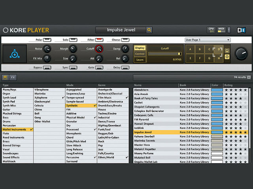This screenshot has width=253, height=189.
Task: Click the Size knob
Action: tap(73, 59)
